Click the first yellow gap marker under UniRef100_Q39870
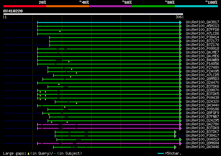 (x=40, y=92)
